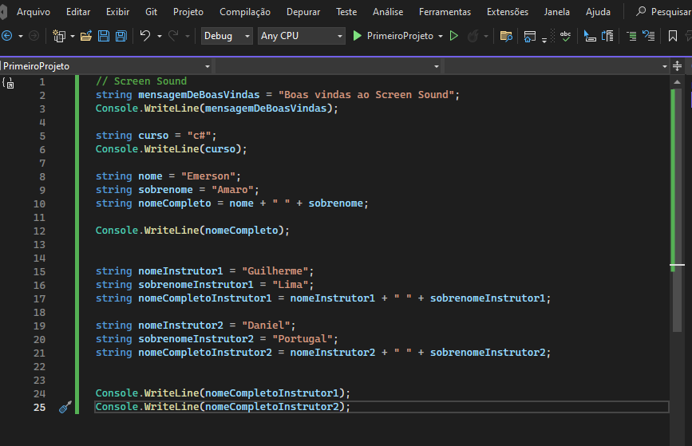
Task: Click the "Guilherme" string on line 15
Action: point(275,271)
